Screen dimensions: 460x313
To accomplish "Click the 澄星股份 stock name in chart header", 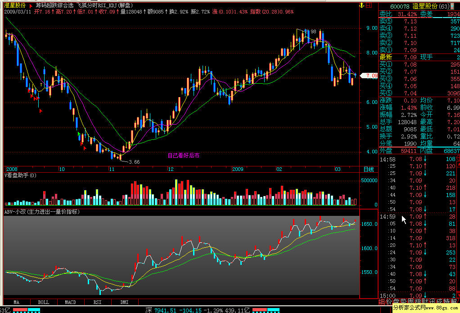I will (x=15, y=5).
